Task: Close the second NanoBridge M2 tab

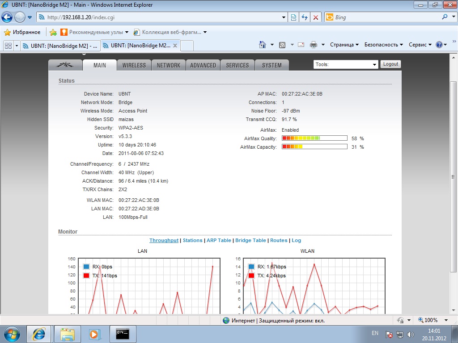Action: pyautogui.click(x=175, y=46)
